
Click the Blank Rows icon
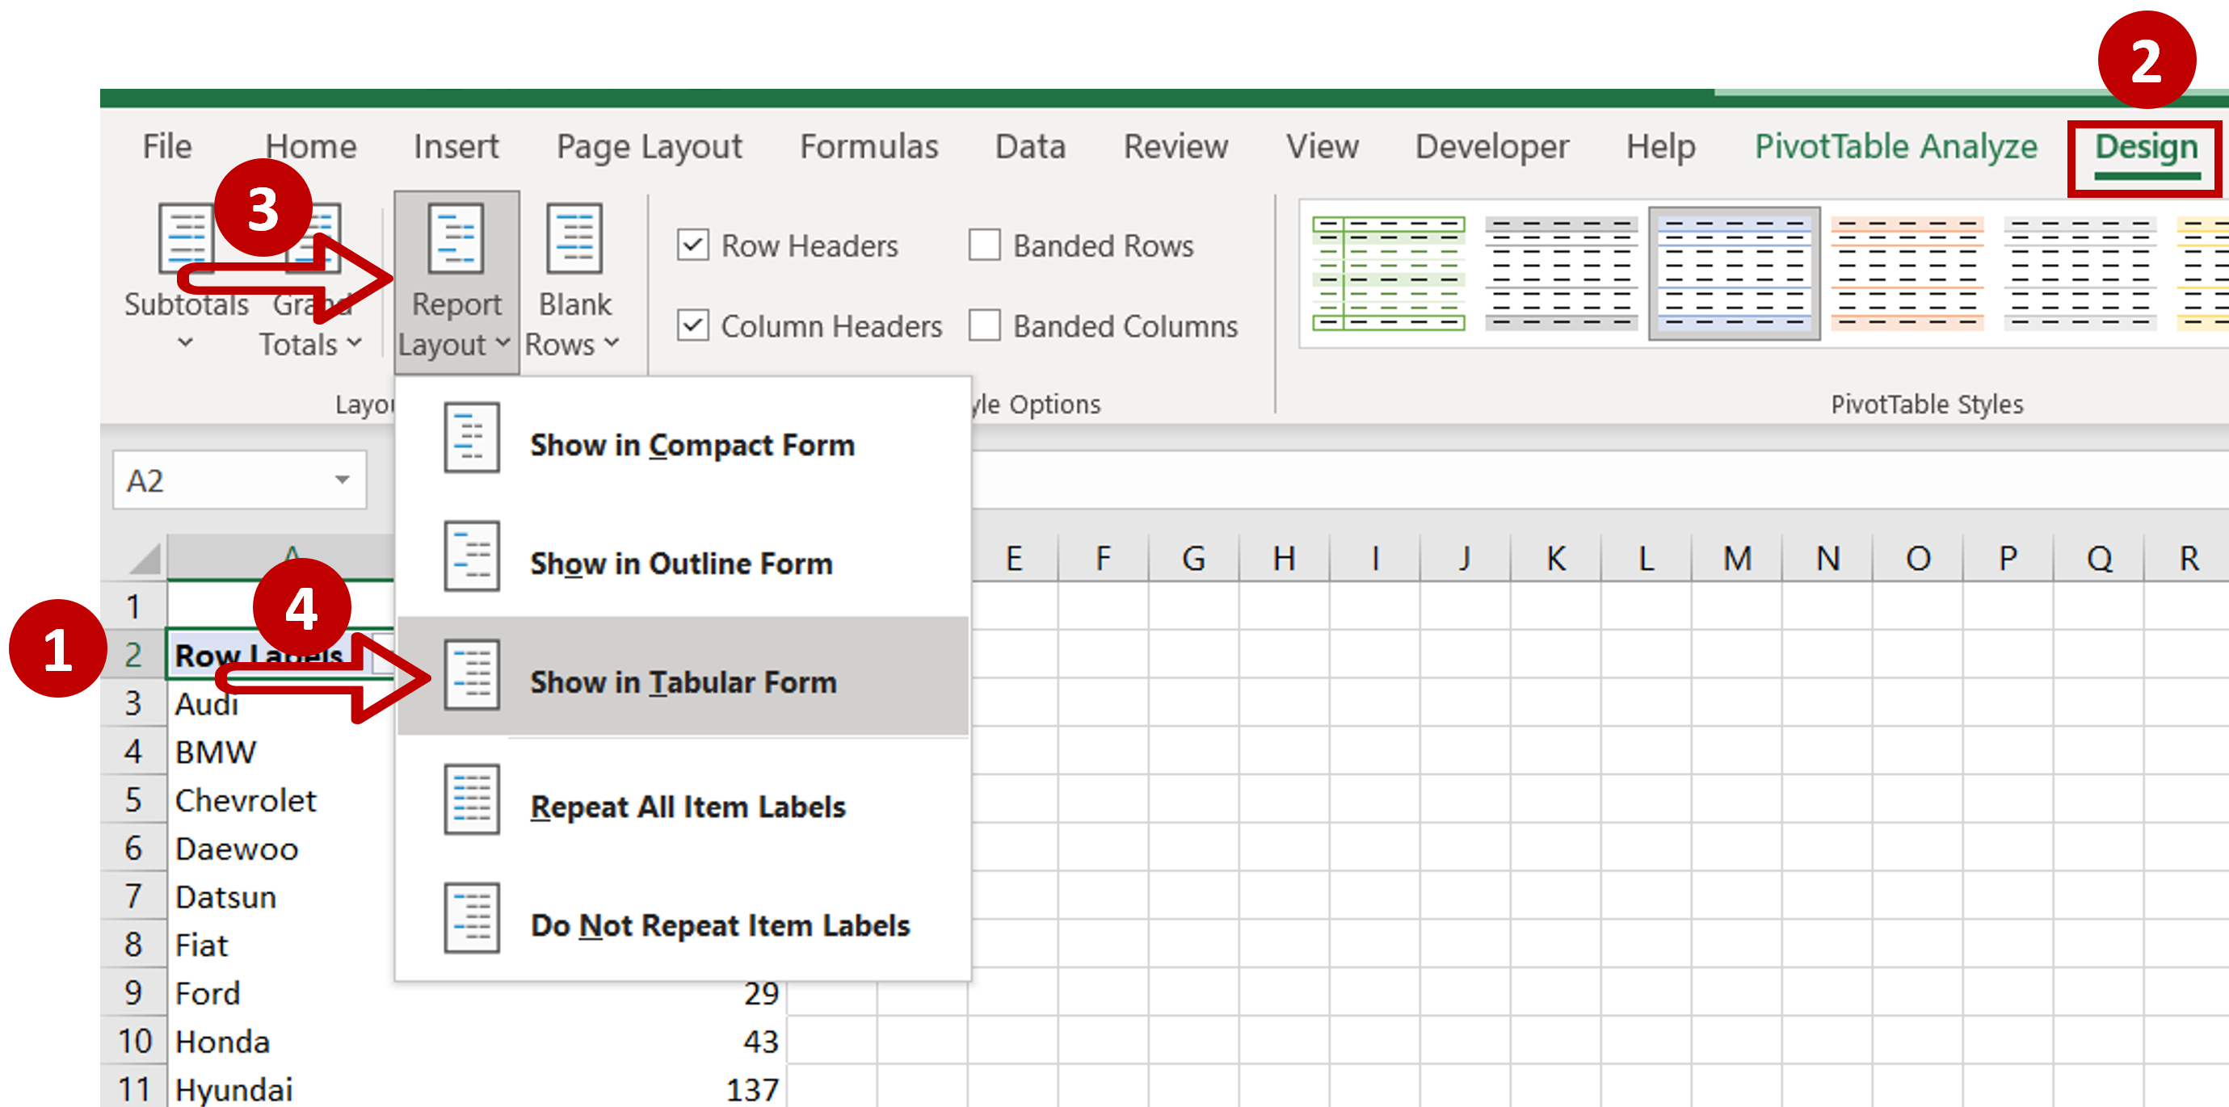[574, 238]
